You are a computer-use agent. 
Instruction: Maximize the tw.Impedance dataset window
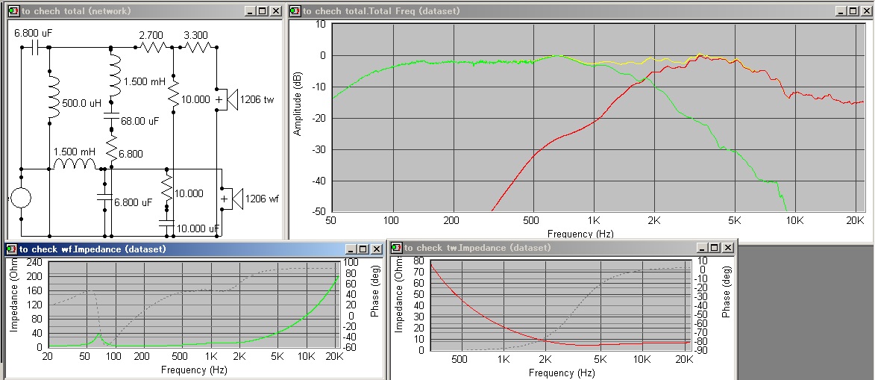715,248
